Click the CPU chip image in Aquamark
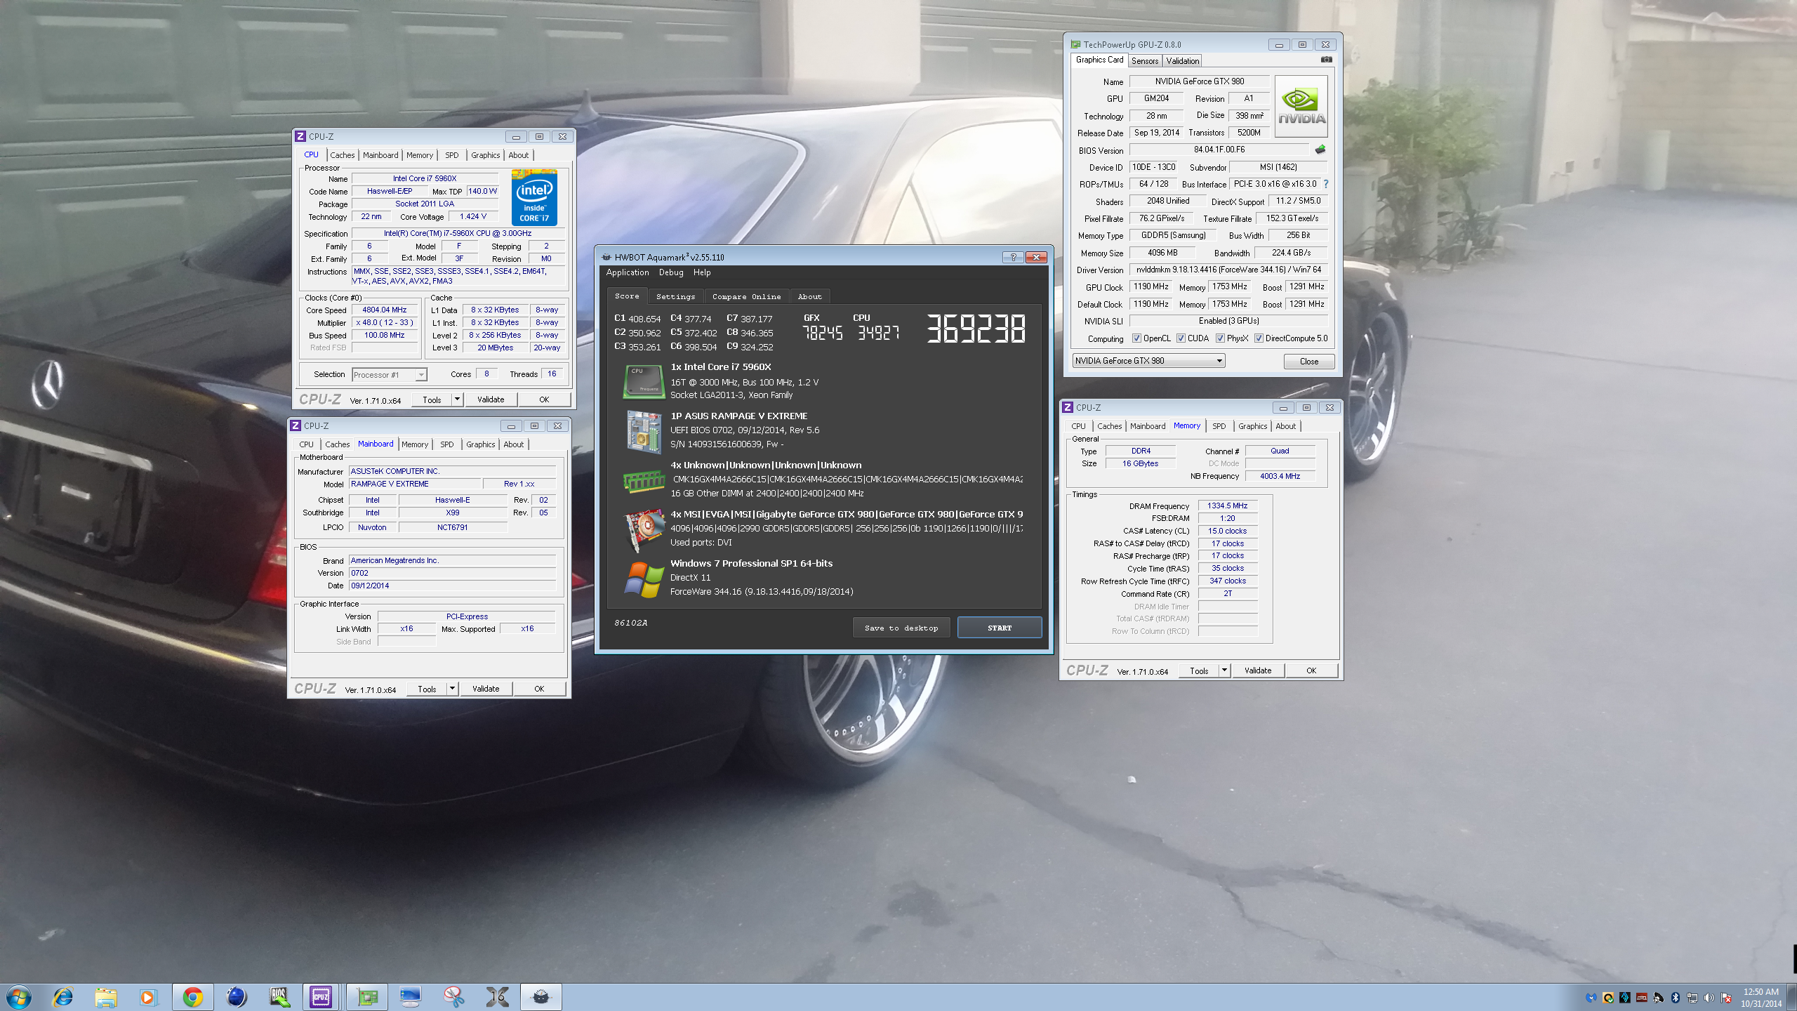Viewport: 1797px width, 1011px height. (643, 381)
